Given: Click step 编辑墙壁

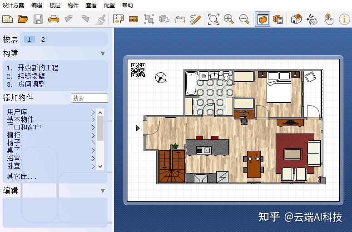Looking at the screenshot, I should 31,76.
